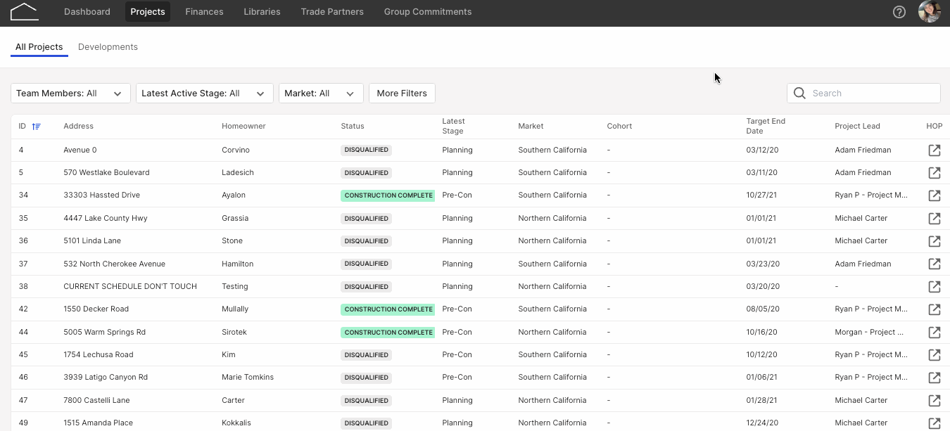Click project lead Morgan - Project
Image resolution: width=950 pixels, height=431 pixels.
pyautogui.click(x=869, y=332)
